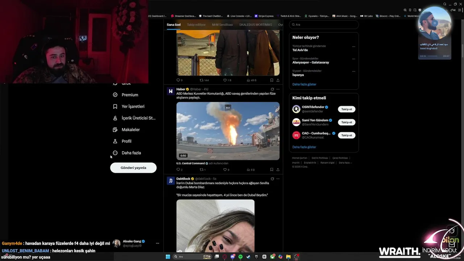Open Grok actions on the Daktilock post

pos(272,179)
